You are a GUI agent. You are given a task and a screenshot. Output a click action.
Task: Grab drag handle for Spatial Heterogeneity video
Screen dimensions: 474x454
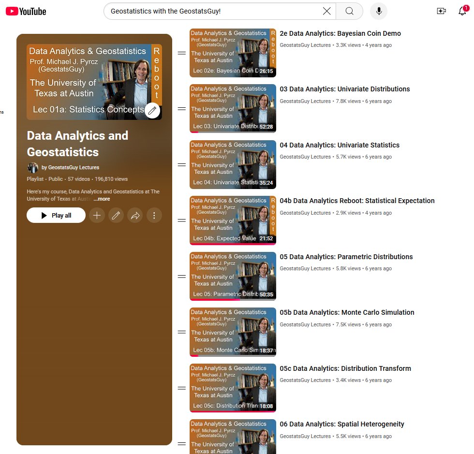(x=182, y=444)
